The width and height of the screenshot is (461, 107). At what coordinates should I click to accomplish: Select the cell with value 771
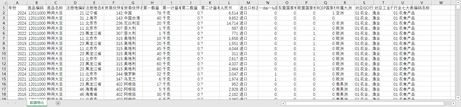point(229,33)
